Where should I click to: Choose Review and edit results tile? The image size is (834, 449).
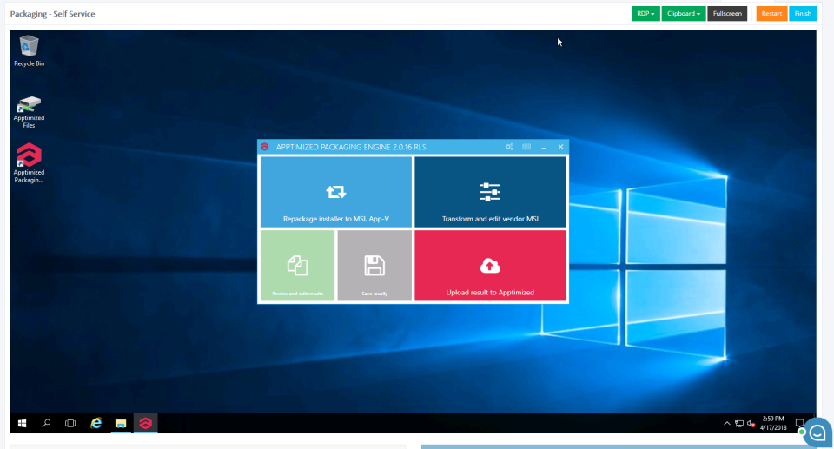pyautogui.click(x=297, y=266)
